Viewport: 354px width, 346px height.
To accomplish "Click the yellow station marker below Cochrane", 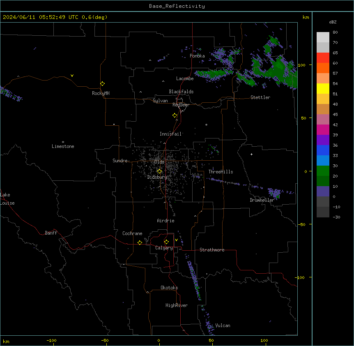I will point(140,242).
